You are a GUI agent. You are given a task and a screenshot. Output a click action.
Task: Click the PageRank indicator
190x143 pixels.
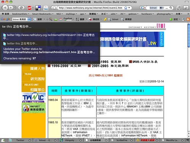pyautogui.click(x=68, y=19)
